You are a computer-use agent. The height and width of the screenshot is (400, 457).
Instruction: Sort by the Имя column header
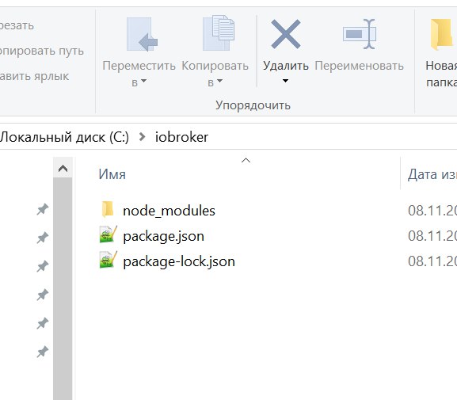click(x=112, y=174)
